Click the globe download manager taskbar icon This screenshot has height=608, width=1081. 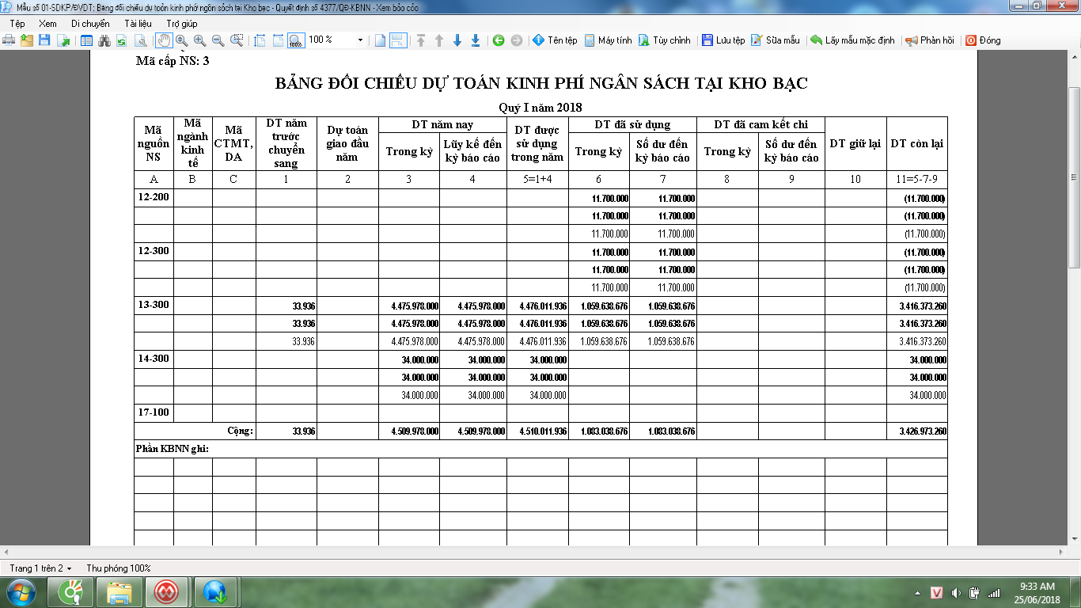(x=214, y=591)
